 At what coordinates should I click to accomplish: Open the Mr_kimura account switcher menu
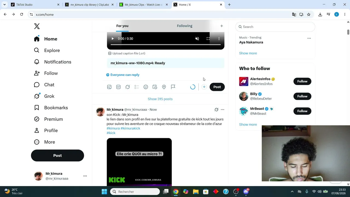point(60,176)
